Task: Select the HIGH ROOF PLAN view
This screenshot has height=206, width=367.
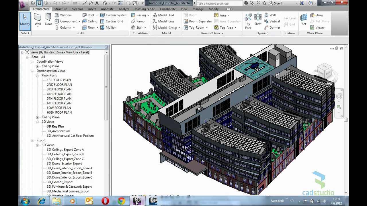Action: tap(59, 112)
